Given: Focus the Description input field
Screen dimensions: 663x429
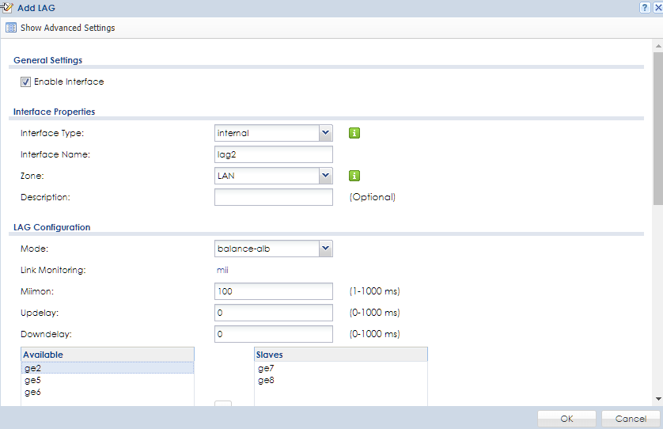Looking at the screenshot, I should (x=273, y=197).
